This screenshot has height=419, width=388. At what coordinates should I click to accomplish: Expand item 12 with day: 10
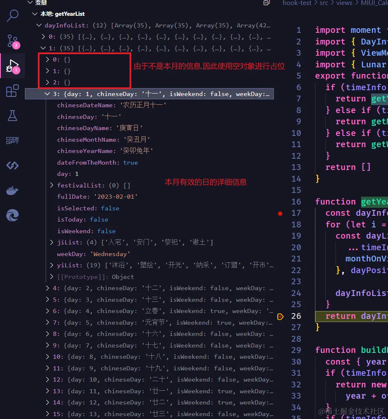[47, 380]
